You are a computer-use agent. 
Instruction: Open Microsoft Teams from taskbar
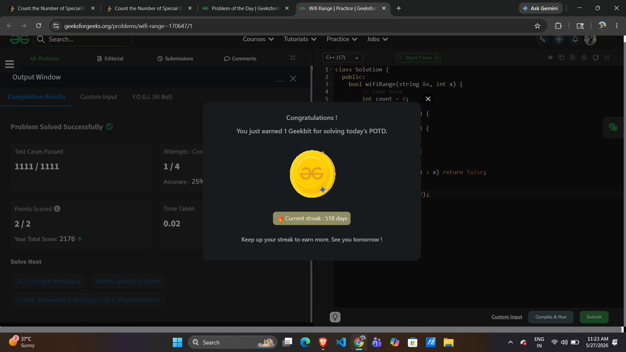point(377,342)
